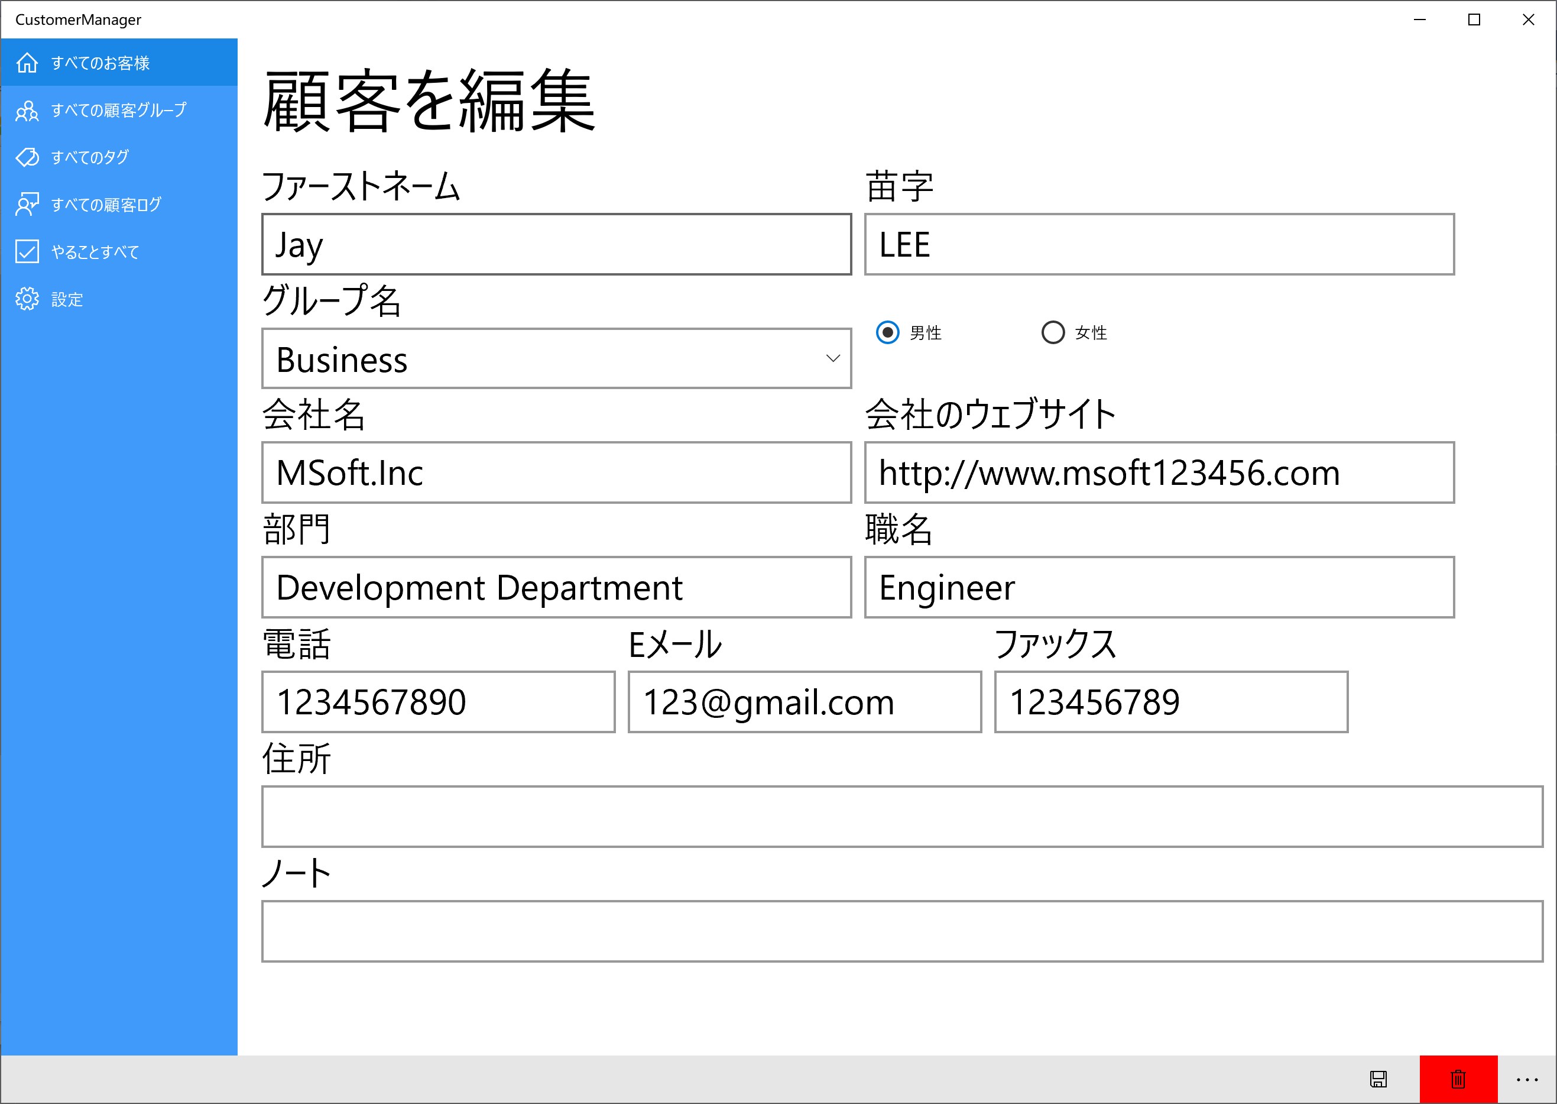
Task: Click the ファーストネーム field containing Jay
Action: point(556,245)
